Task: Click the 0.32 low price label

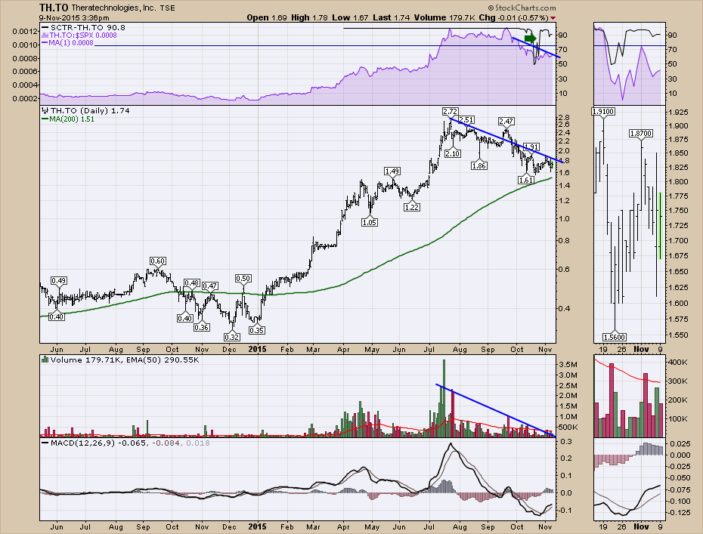Action: 232,337
